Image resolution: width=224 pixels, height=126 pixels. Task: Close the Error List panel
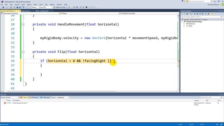223,95
